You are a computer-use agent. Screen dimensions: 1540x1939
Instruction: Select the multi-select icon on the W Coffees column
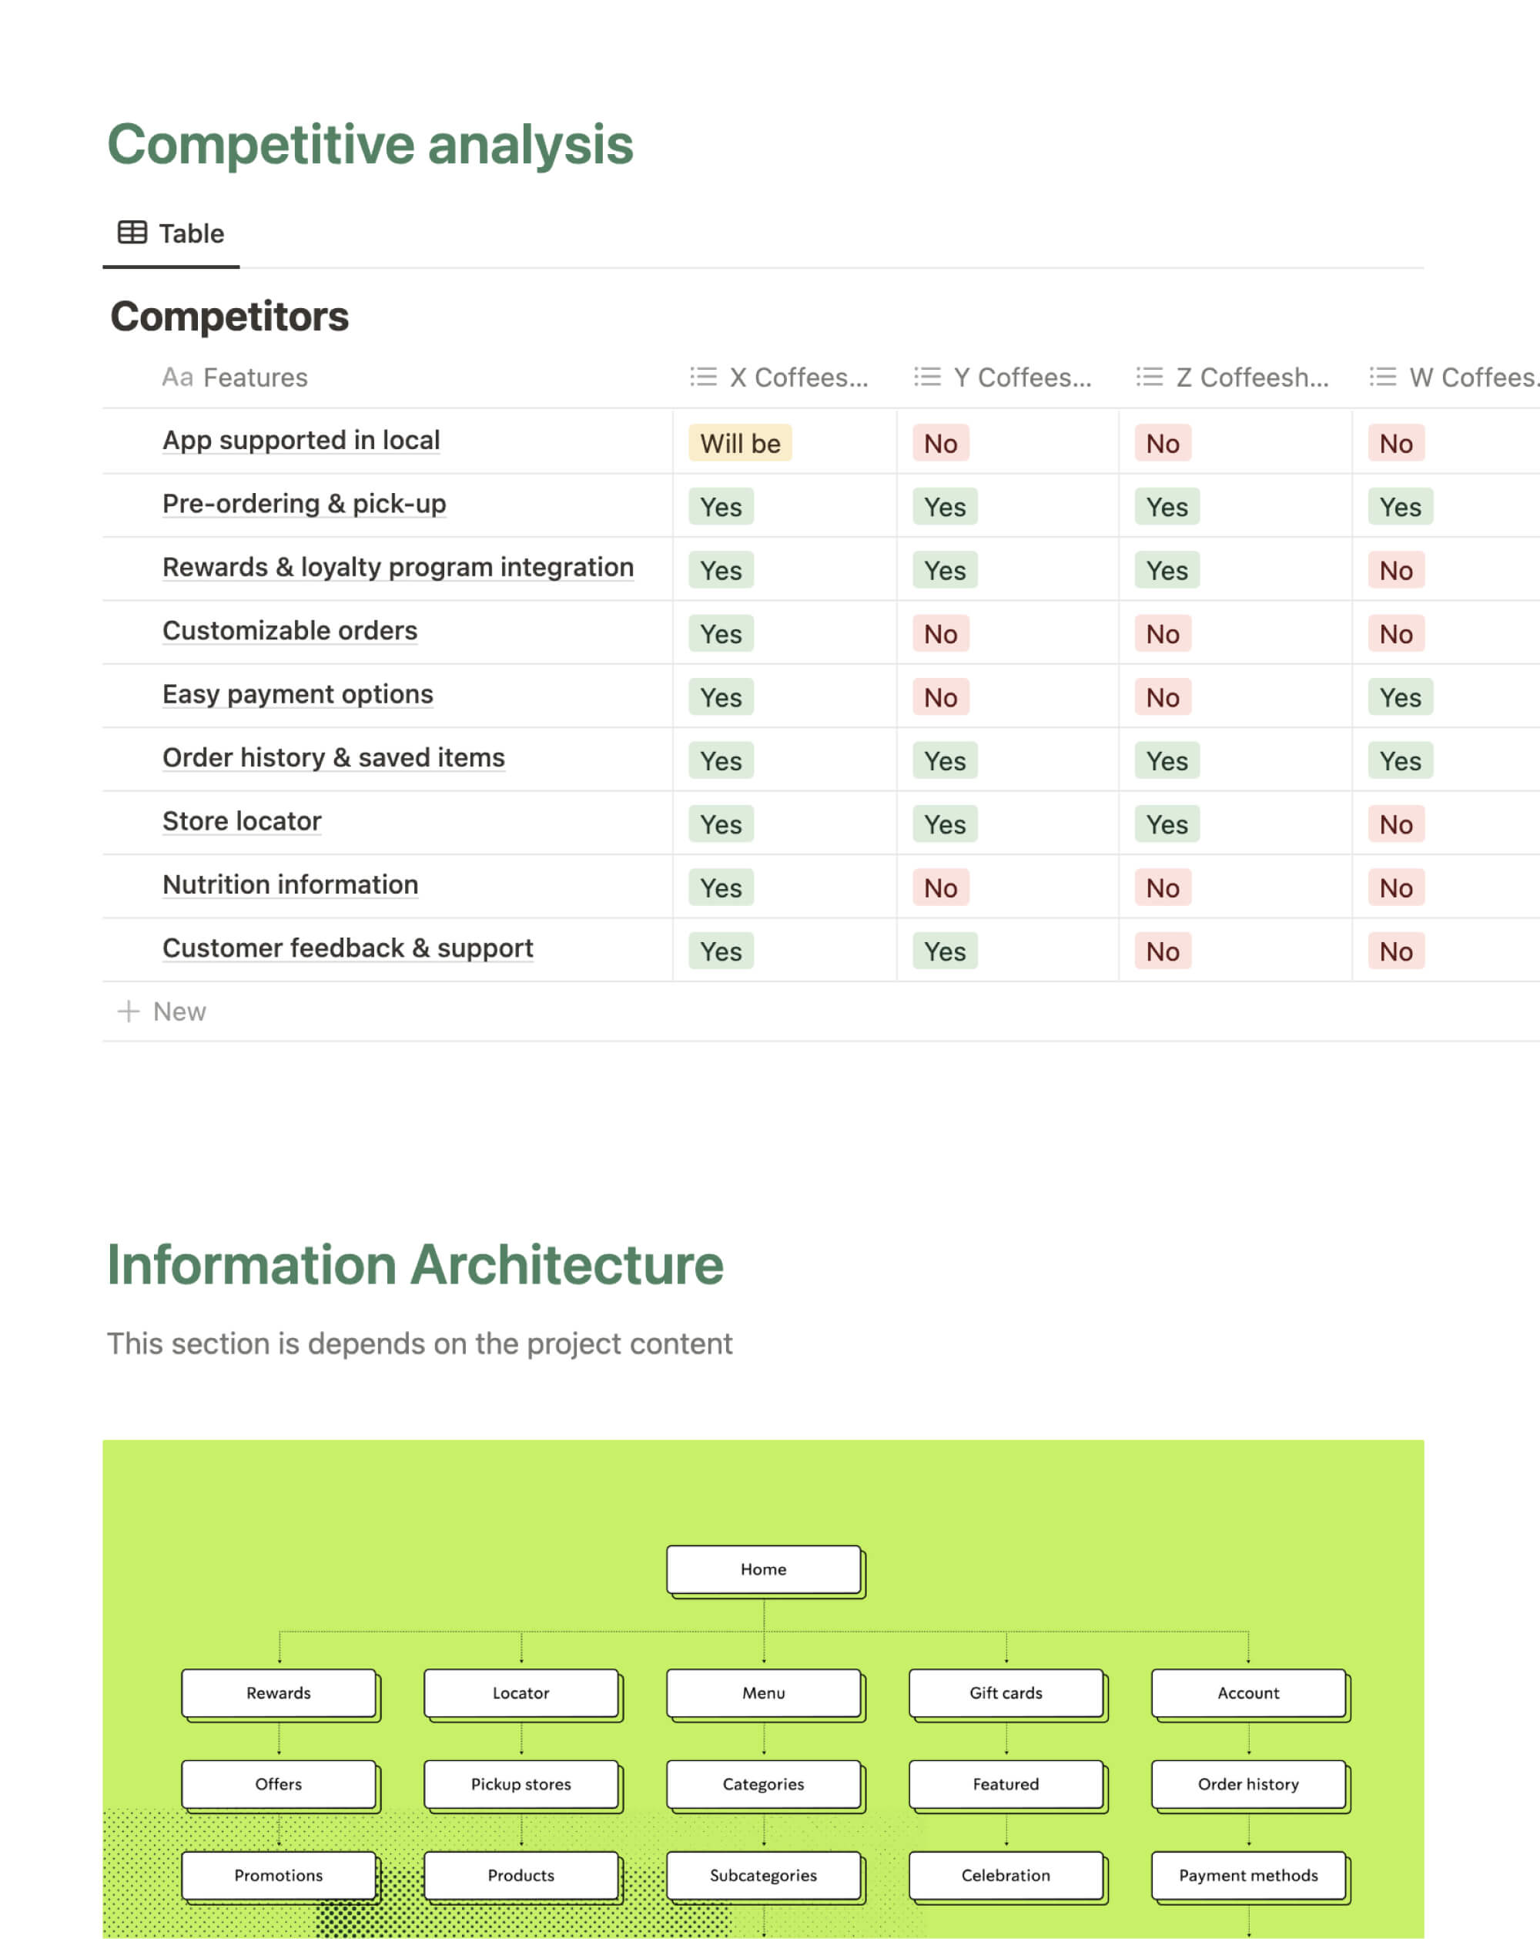pyautogui.click(x=1382, y=377)
